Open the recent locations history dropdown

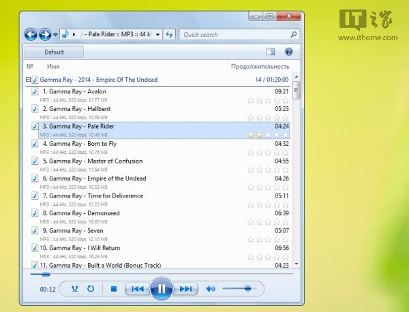point(55,34)
